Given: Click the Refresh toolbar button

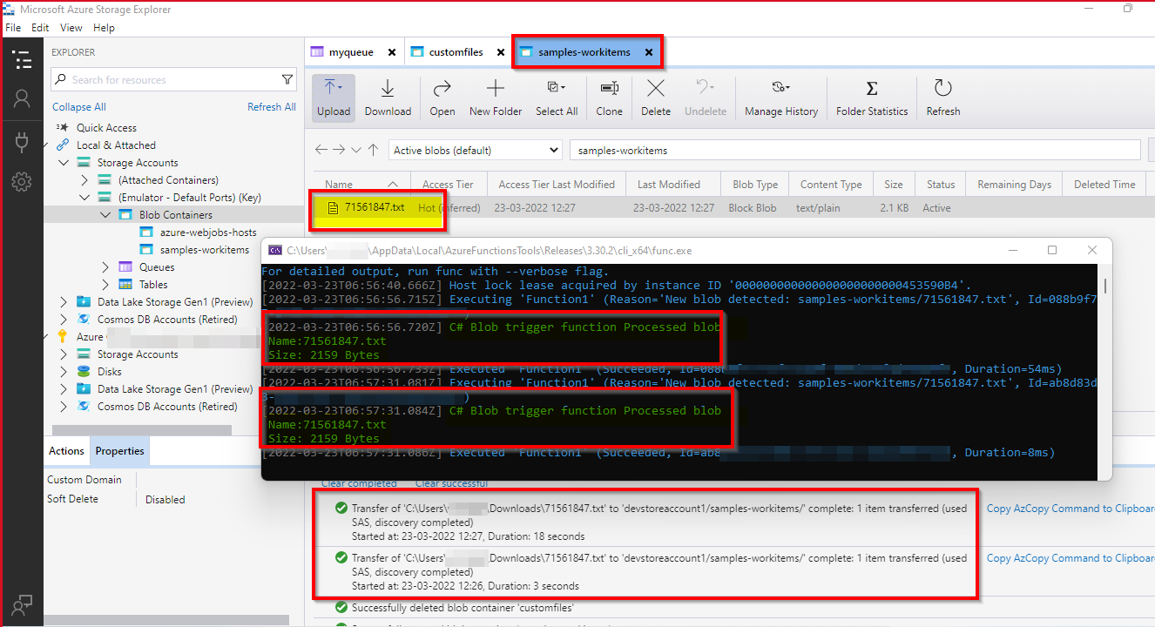Looking at the screenshot, I should click(943, 97).
